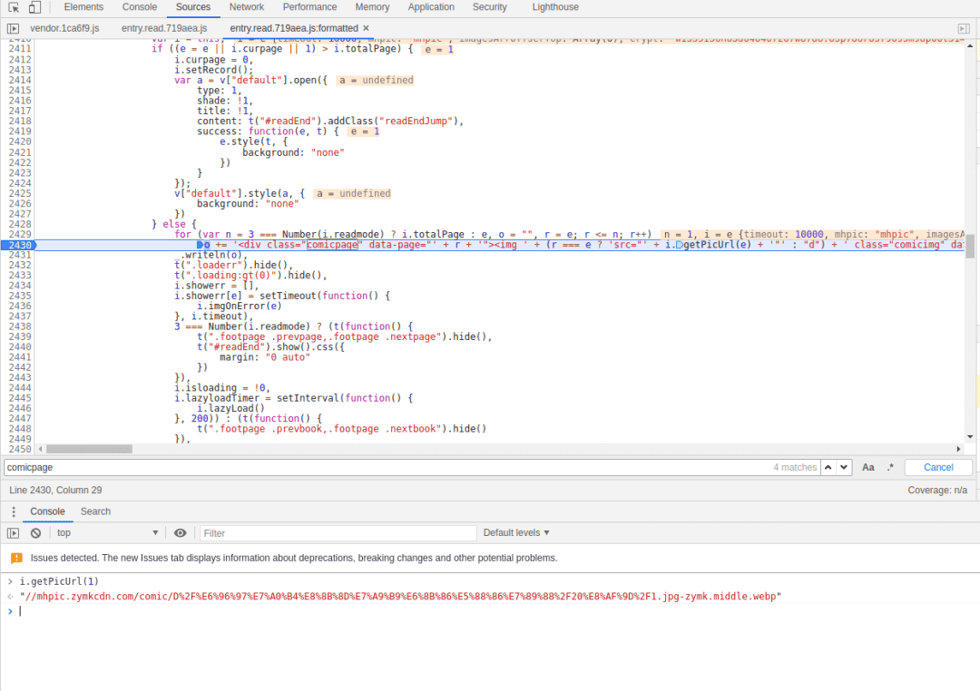
Task: Clear the console with the block icon
Action: coord(35,533)
